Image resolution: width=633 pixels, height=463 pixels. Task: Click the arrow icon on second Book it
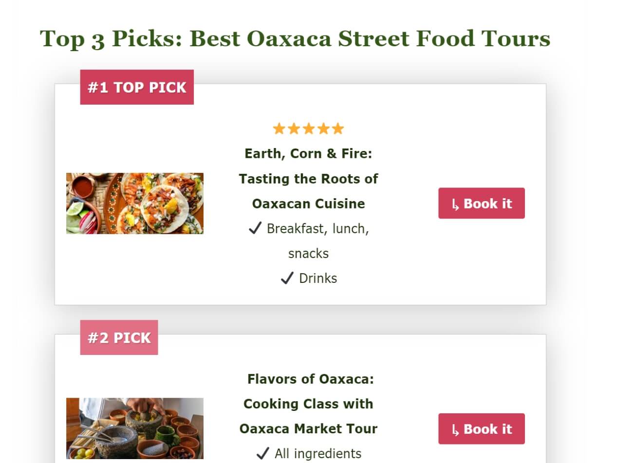(455, 430)
